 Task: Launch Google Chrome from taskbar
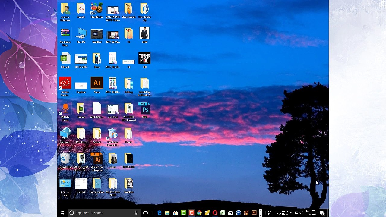[199, 213]
